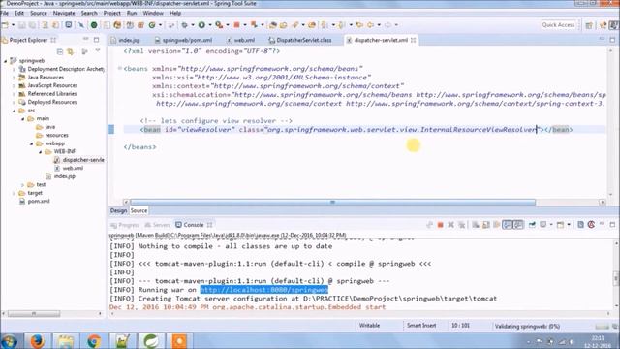Select the Java EE perspective icon

click(603, 25)
